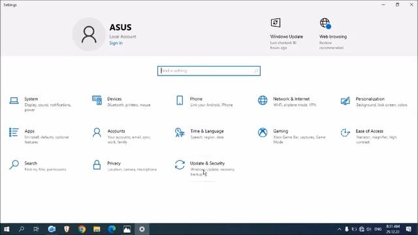Viewport: 418px width, 235px height.
Task: Open the System settings laptop icon
Action: [x=14, y=101]
